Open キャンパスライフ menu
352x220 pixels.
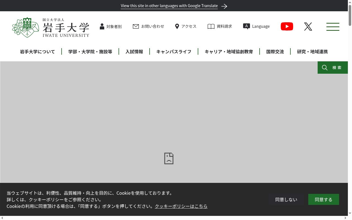174,52
